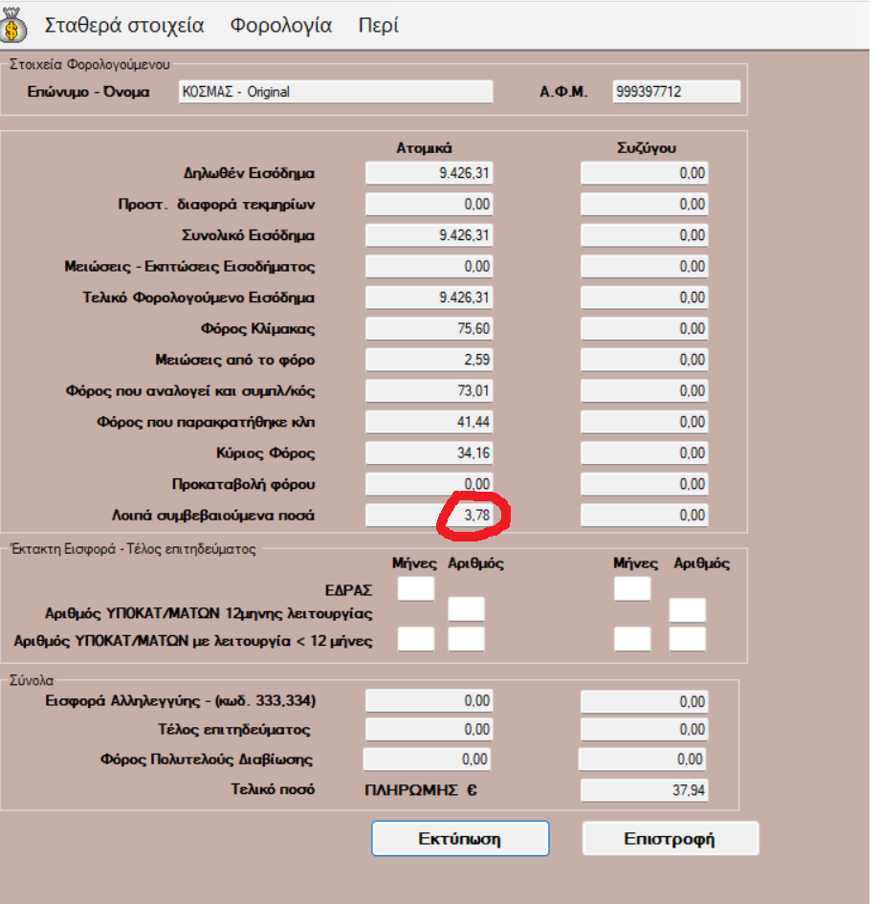Image resolution: width=880 pixels, height=904 pixels.
Task: Click ΕΔΡΑΣ Μήνες box for Συζύγου
Action: (632, 589)
